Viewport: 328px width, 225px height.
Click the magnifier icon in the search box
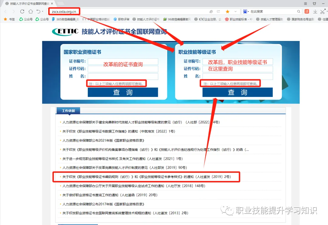[299, 11]
